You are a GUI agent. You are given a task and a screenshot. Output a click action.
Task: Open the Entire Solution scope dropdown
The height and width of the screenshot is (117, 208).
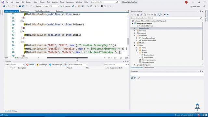click(x=15, y=65)
